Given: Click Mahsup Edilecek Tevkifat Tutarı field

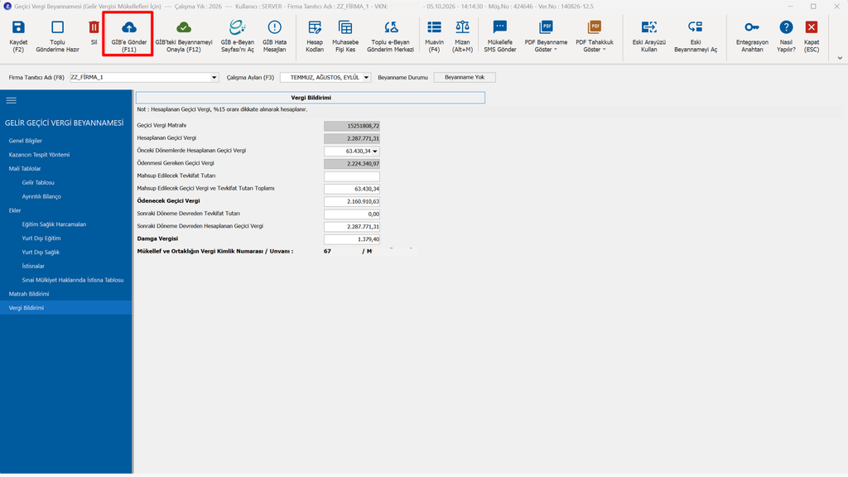Looking at the screenshot, I should click(351, 176).
